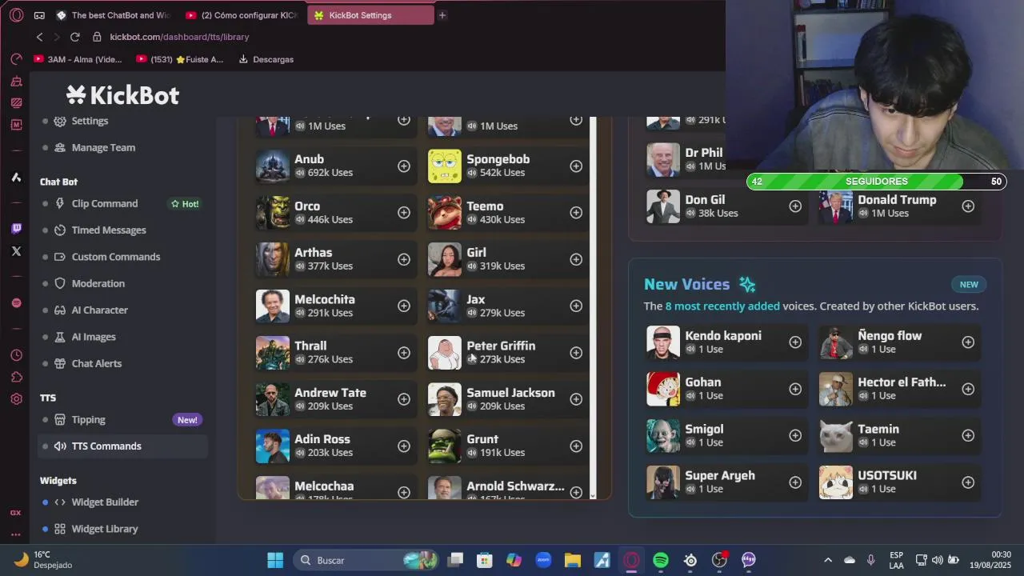The height and width of the screenshot is (576, 1024).
Task: Add the Donald Trump voice with plus icon
Action: pyautogui.click(x=968, y=206)
